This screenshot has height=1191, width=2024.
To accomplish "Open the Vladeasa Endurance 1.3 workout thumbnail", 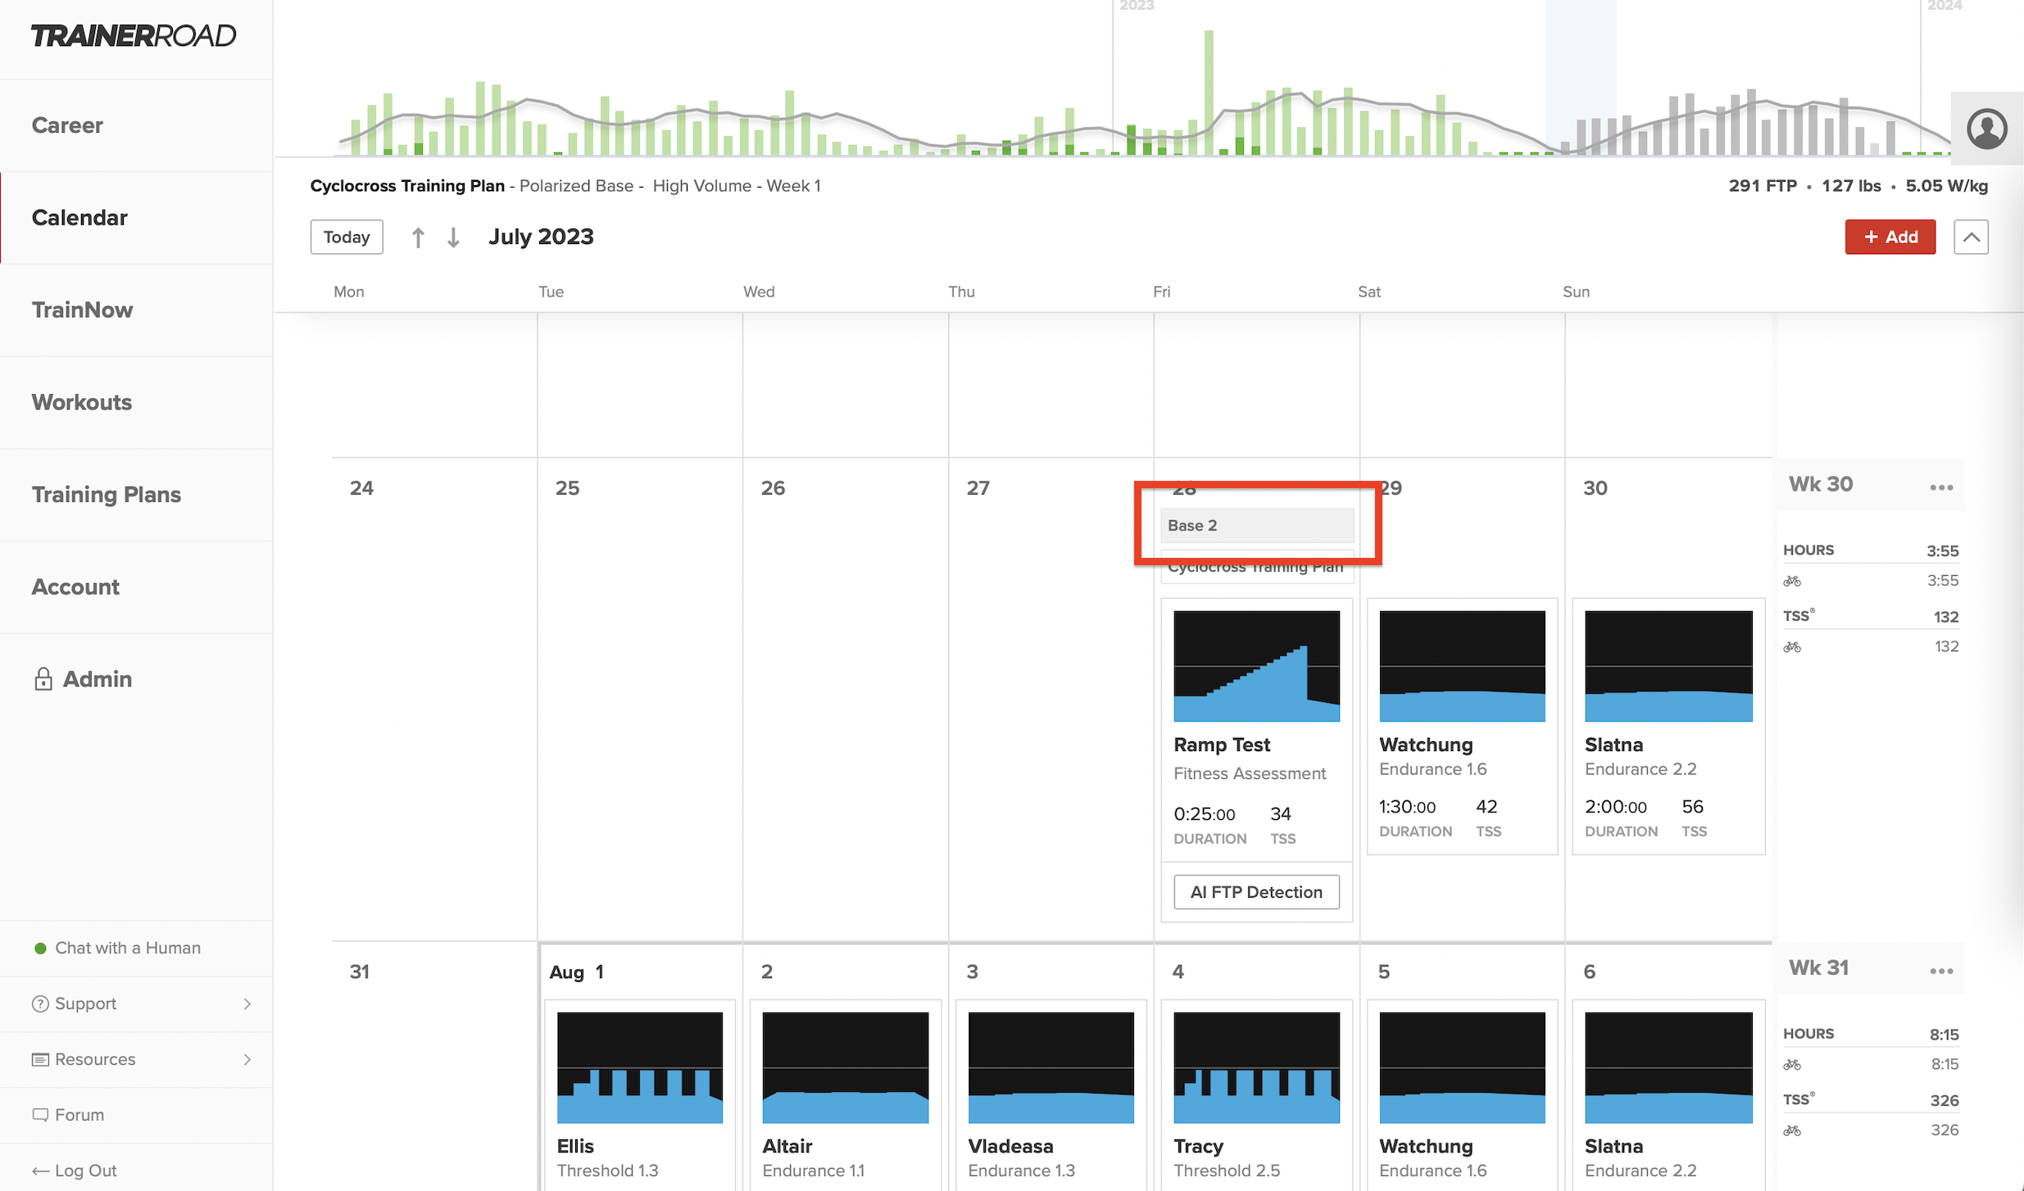I will [x=1051, y=1067].
